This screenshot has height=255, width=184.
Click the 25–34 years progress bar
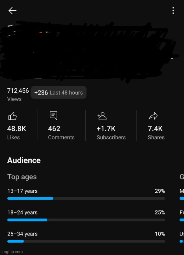coord(86,241)
